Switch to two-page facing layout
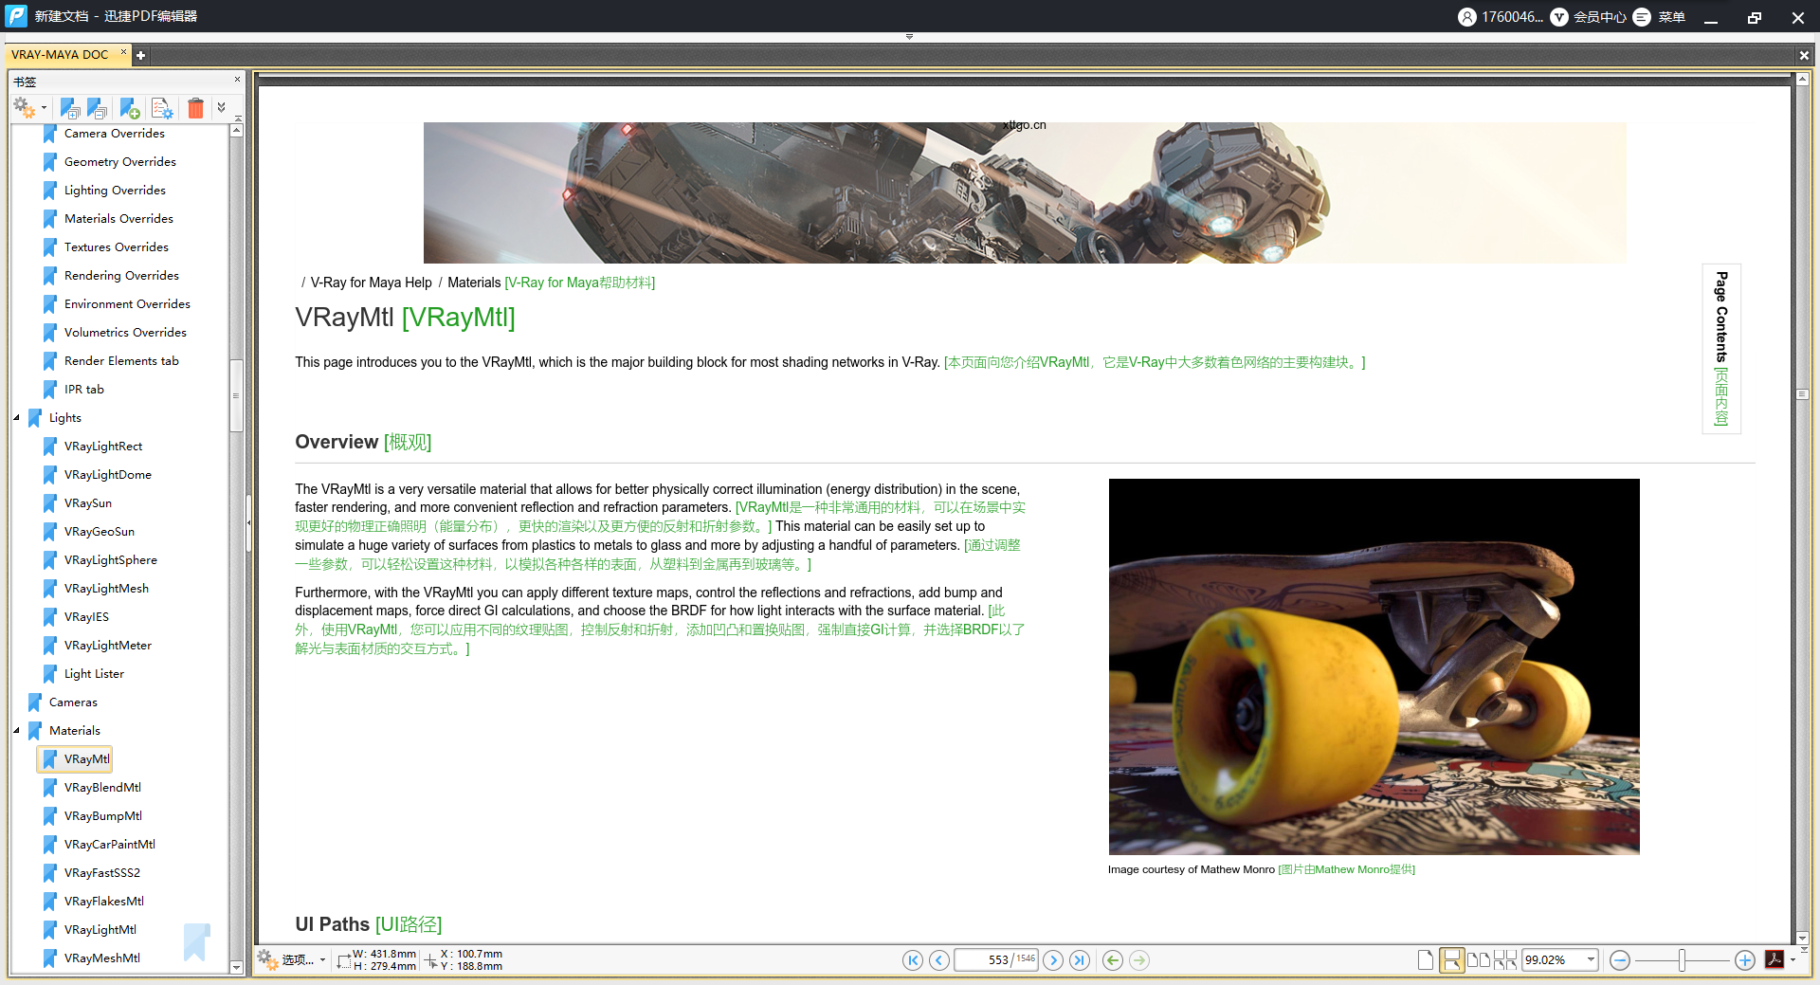 1478,960
